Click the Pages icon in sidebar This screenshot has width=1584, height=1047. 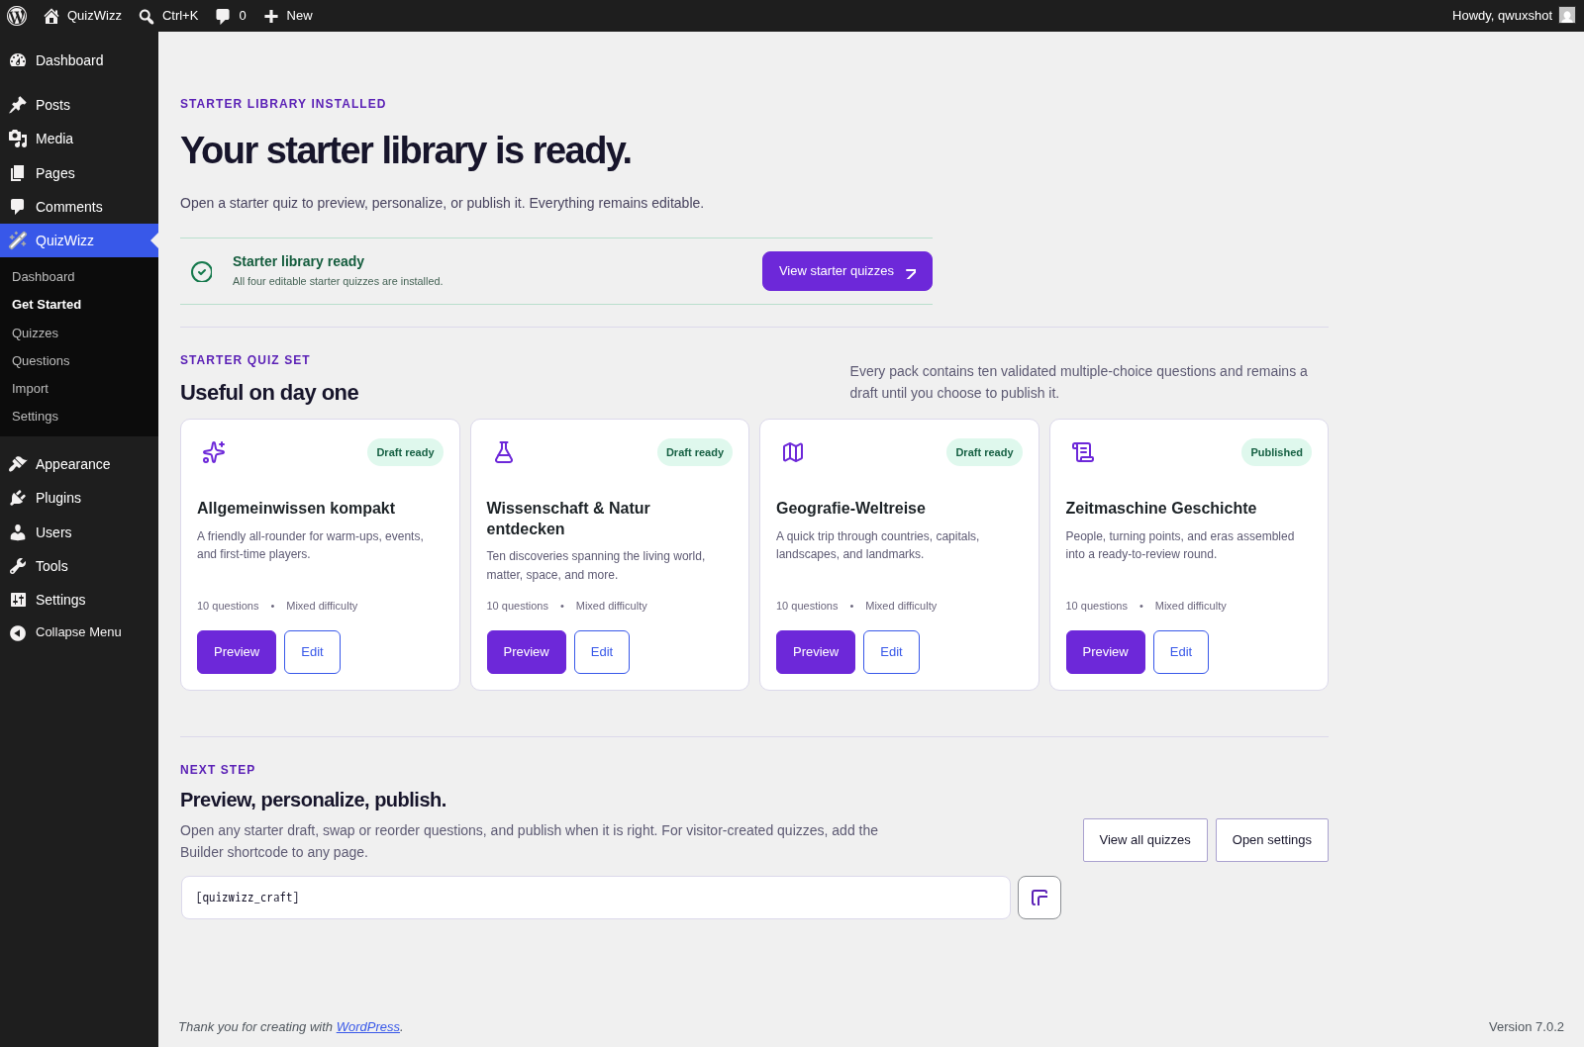tap(18, 173)
